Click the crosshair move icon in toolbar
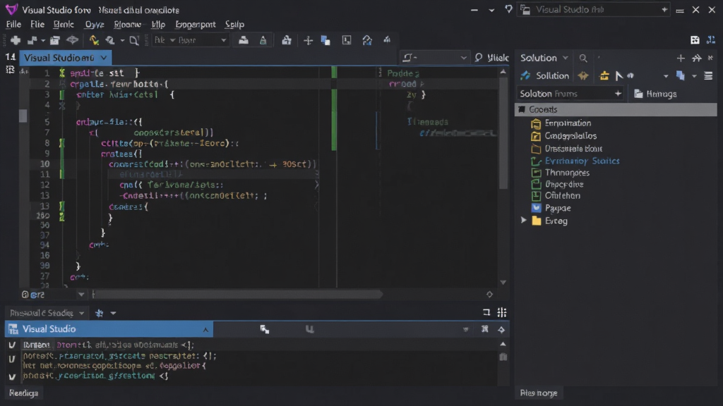The image size is (723, 406). coord(308,40)
